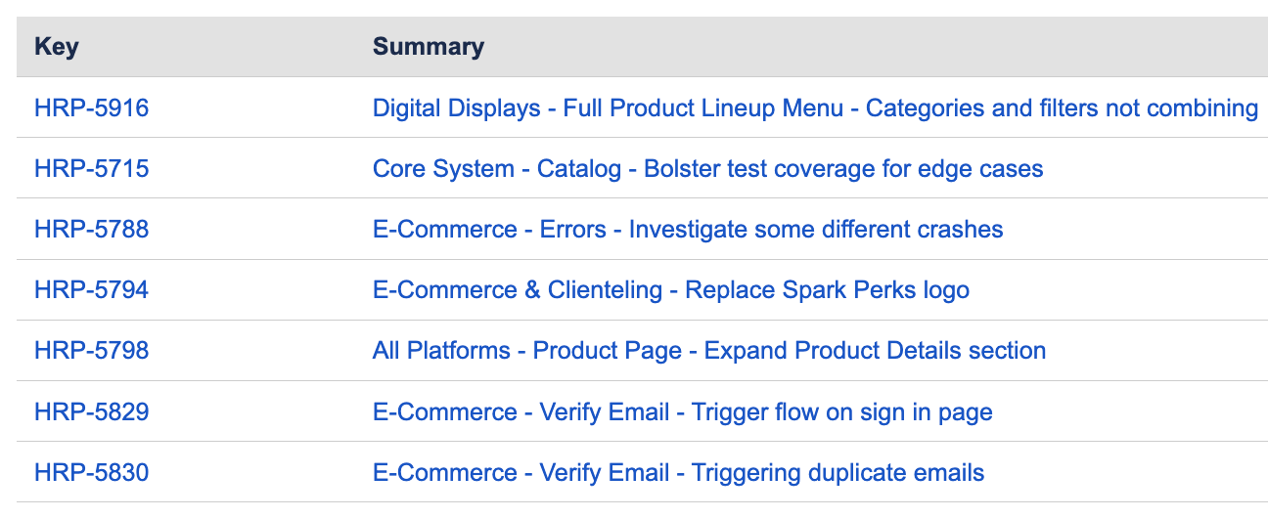This screenshot has height=518, width=1268.
Task: Open the Trigger flow on sign in summary
Action: 682,411
